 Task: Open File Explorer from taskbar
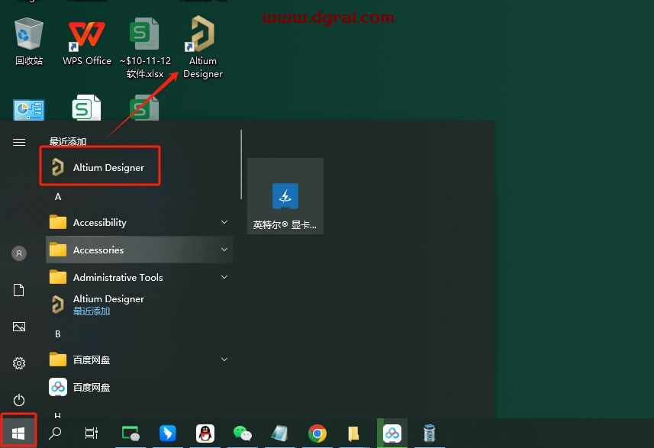[x=353, y=433]
